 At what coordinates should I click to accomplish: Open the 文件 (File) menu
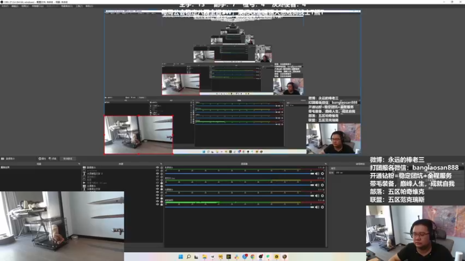(x=5, y=6)
